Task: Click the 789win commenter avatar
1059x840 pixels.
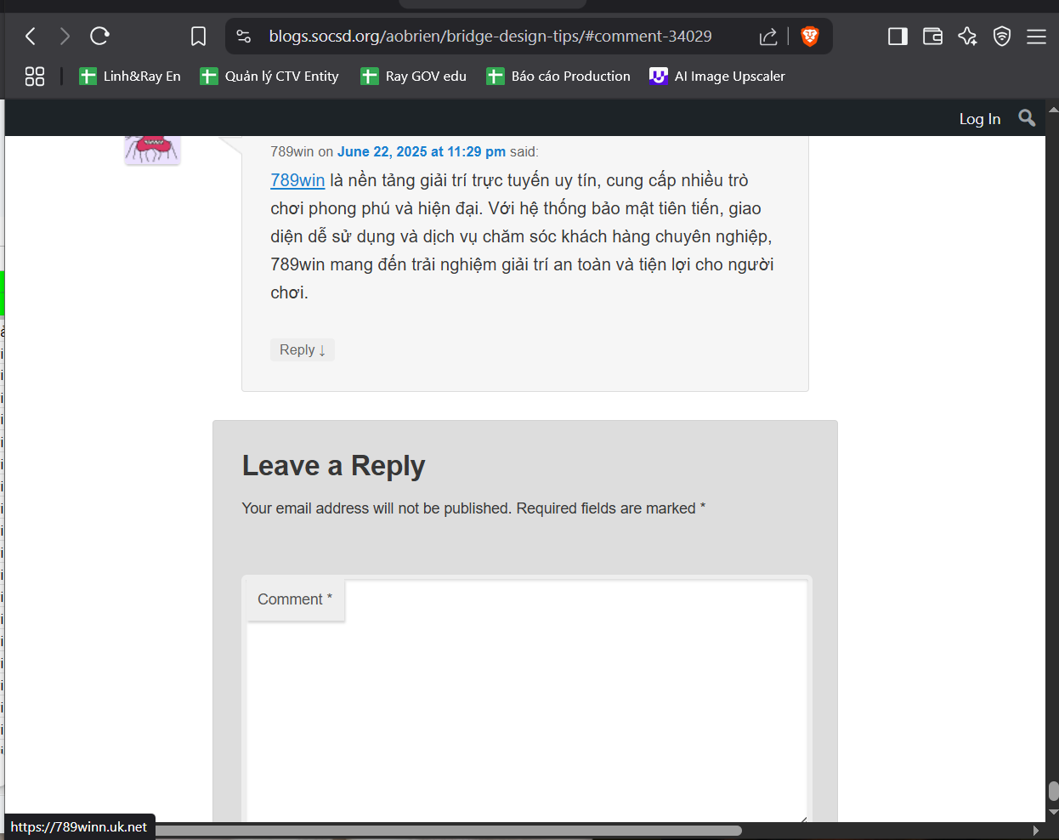Action: [152, 150]
